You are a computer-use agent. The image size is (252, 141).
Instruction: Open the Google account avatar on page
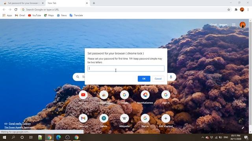[243, 25]
